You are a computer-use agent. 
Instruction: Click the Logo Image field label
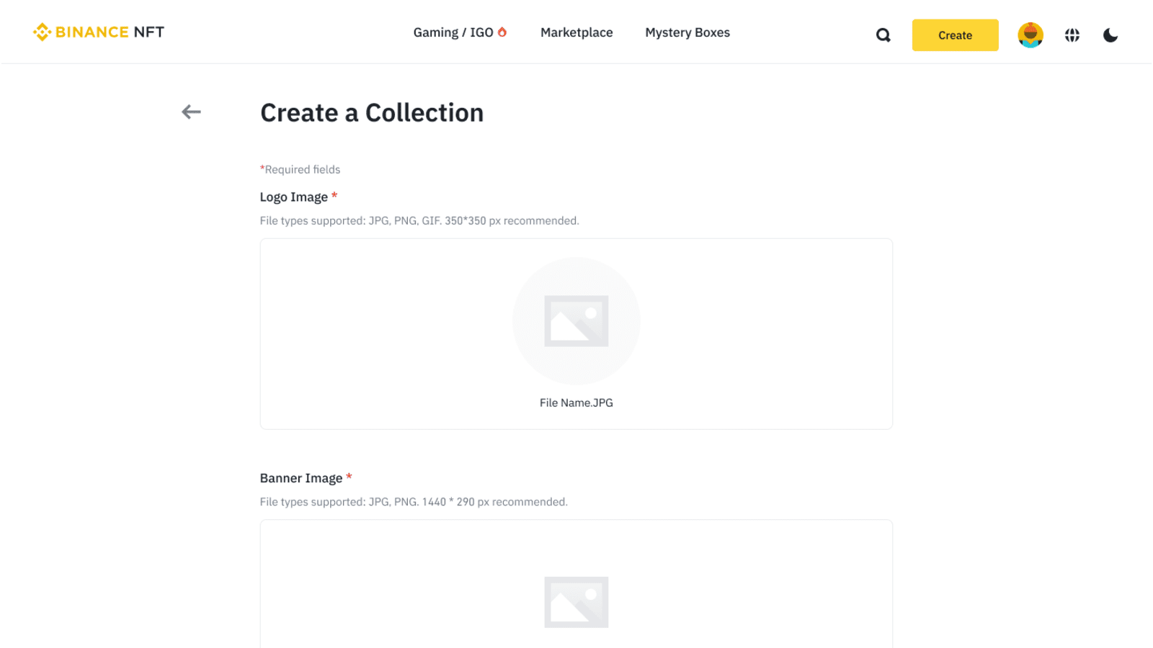coord(294,197)
